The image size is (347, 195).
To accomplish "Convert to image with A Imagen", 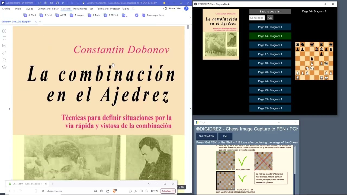I will [x=77, y=15].
